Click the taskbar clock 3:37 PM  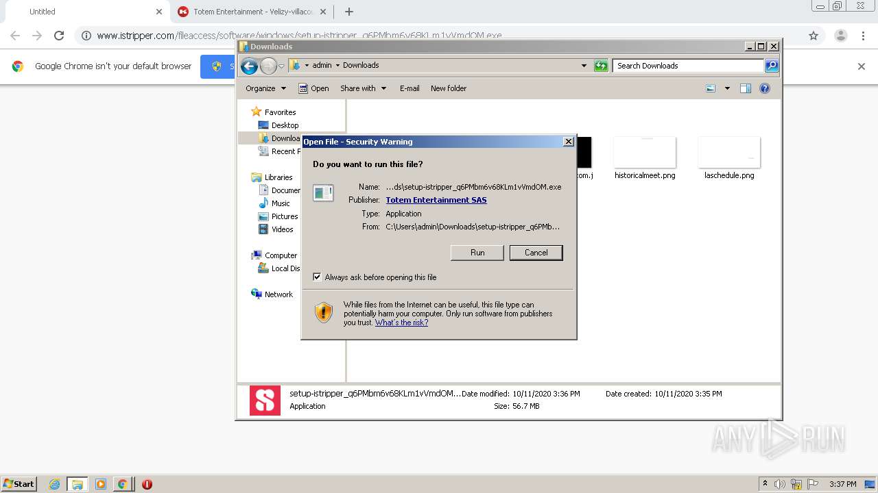842,484
